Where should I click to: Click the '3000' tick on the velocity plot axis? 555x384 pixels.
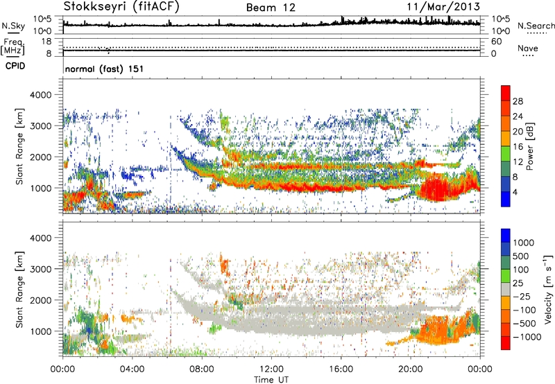40,269
